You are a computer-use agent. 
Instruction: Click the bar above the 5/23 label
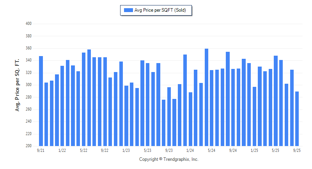148,105
